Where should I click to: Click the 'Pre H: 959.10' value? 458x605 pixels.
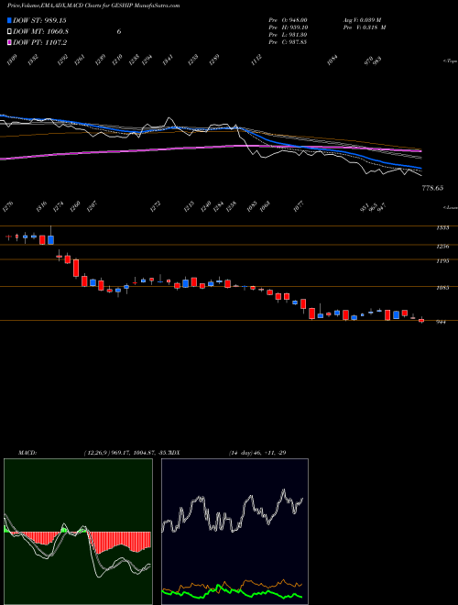click(288, 27)
